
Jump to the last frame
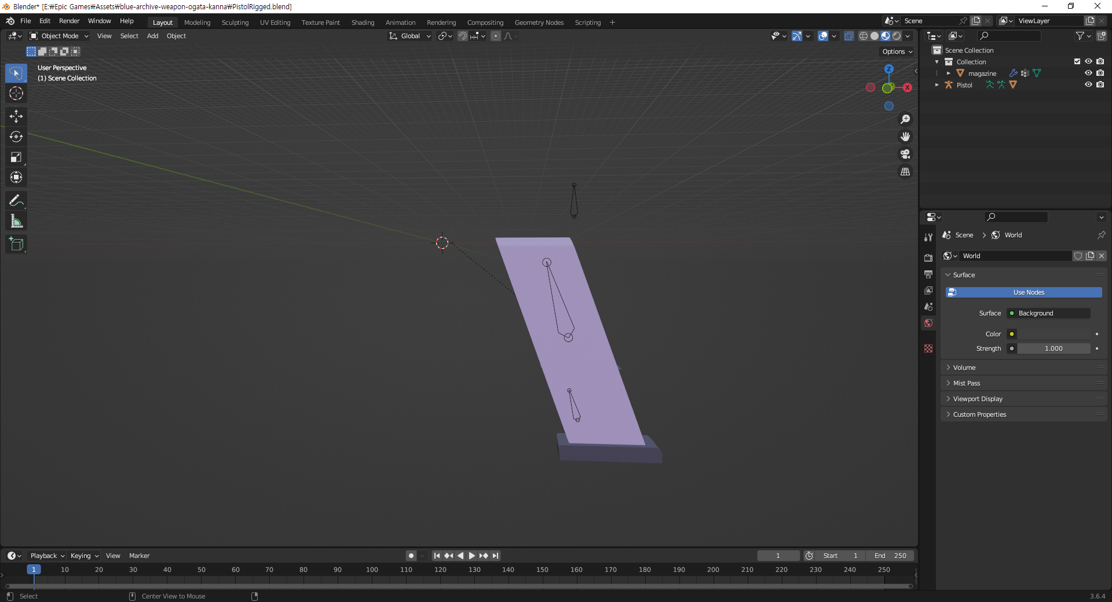(x=495, y=556)
